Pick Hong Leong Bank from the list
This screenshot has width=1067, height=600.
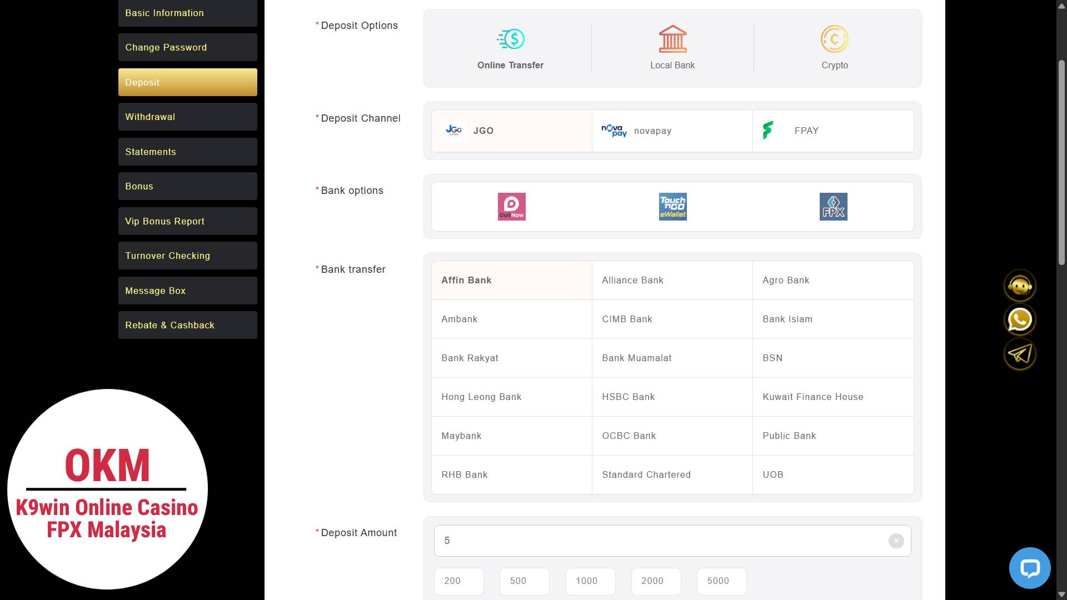pyautogui.click(x=512, y=397)
